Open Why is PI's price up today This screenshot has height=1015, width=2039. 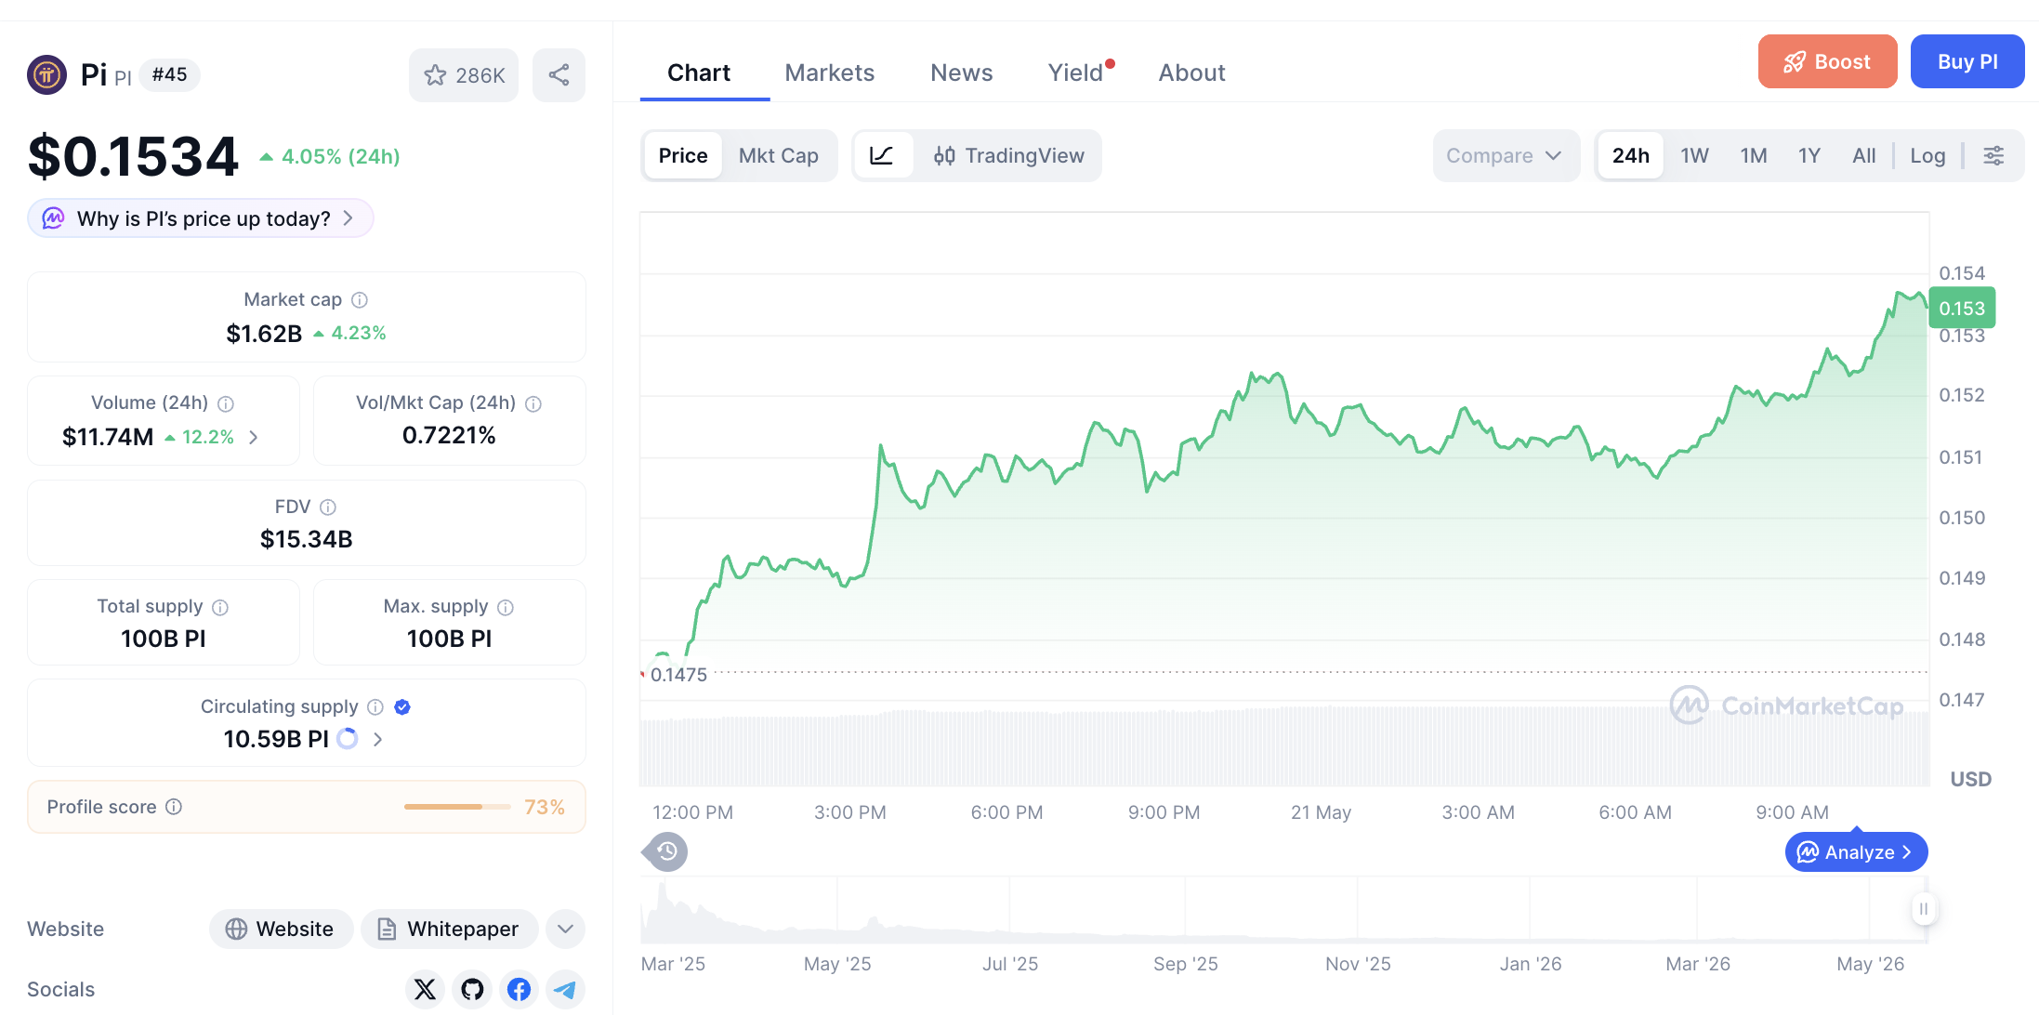201,218
